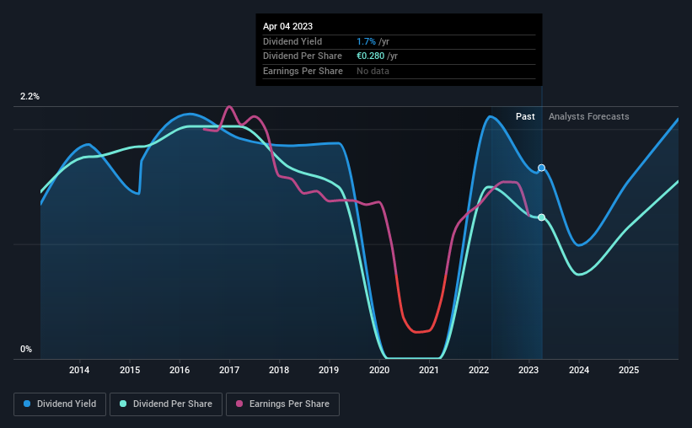Select the 2025 x-axis label

[x=629, y=370]
